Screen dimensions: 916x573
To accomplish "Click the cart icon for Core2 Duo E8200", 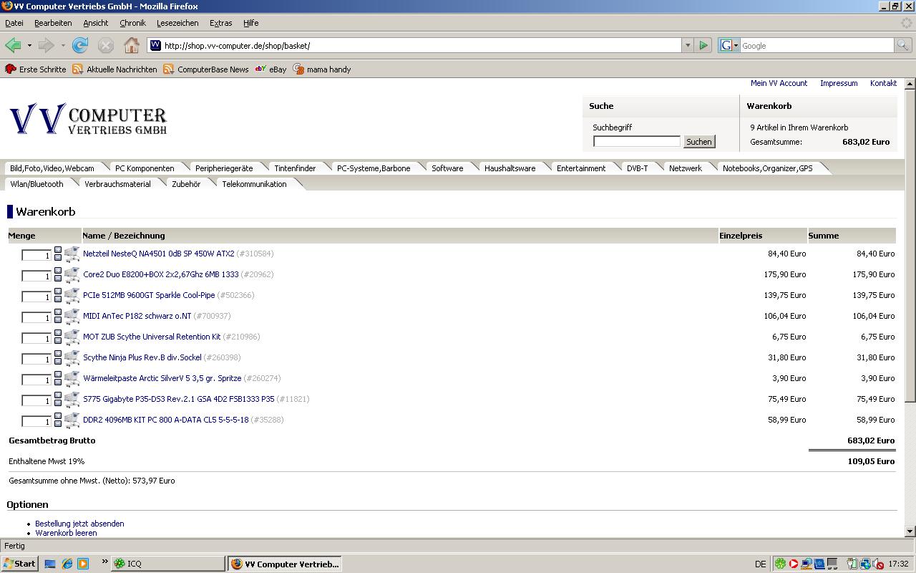I will 72,275.
